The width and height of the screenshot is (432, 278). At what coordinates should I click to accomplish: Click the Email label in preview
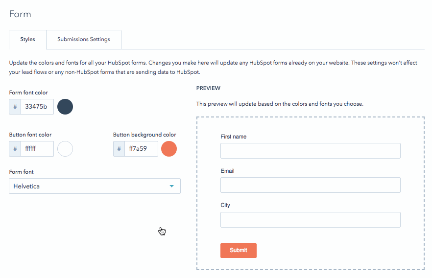(x=228, y=171)
